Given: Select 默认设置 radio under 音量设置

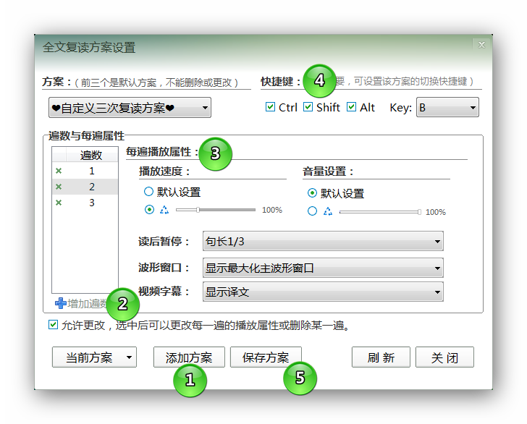Looking at the screenshot, I should (312, 193).
